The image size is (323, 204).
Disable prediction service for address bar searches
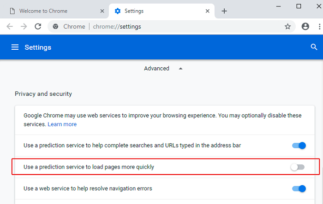299,146
